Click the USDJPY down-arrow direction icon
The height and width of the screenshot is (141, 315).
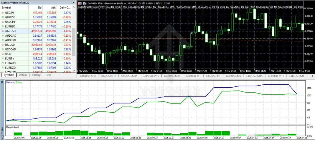point(3,13)
